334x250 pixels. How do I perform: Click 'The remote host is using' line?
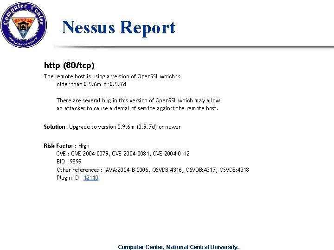(x=112, y=76)
